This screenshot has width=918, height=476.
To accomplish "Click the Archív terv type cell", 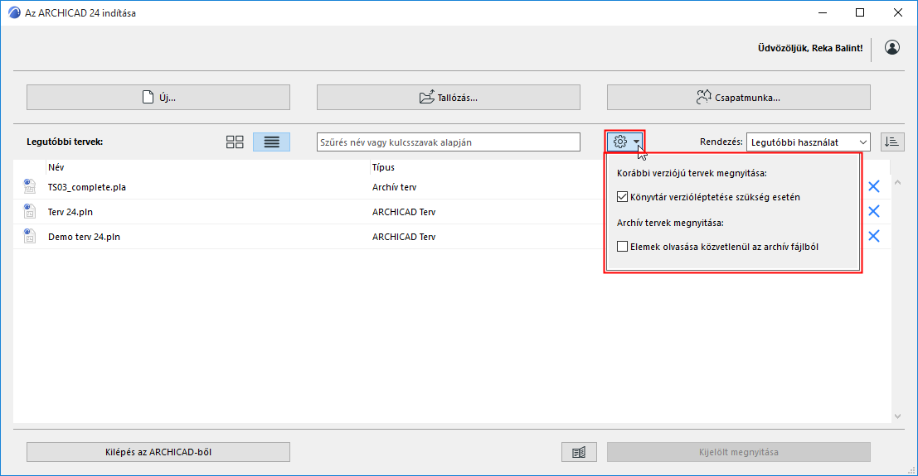I will [x=394, y=187].
